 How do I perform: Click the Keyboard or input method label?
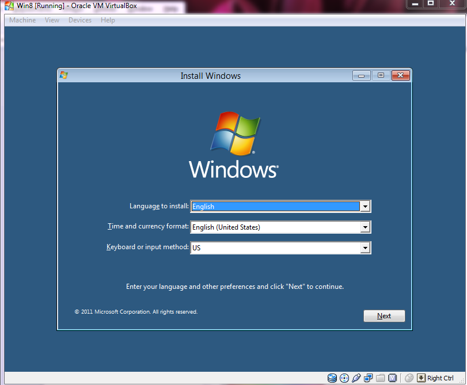tap(147, 247)
